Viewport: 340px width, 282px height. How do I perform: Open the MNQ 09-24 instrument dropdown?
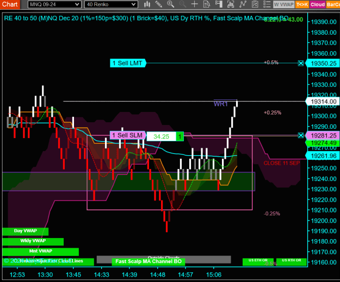tap(54, 4)
